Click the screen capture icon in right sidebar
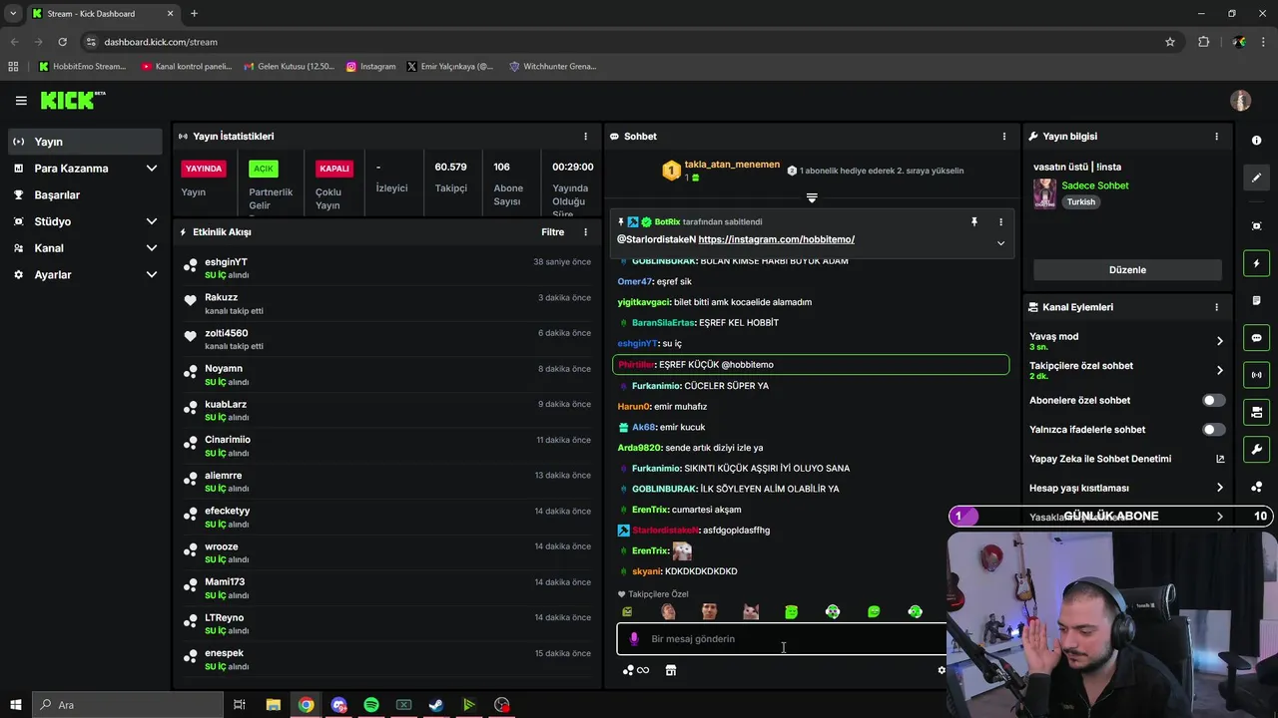The height and width of the screenshot is (718, 1278). point(1256,226)
